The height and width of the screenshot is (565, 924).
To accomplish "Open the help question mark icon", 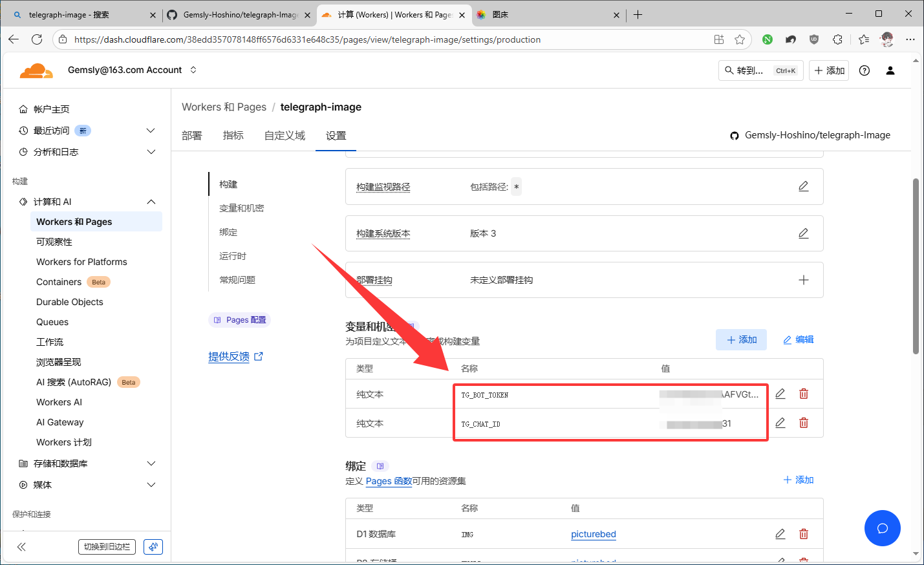I will pyautogui.click(x=865, y=70).
